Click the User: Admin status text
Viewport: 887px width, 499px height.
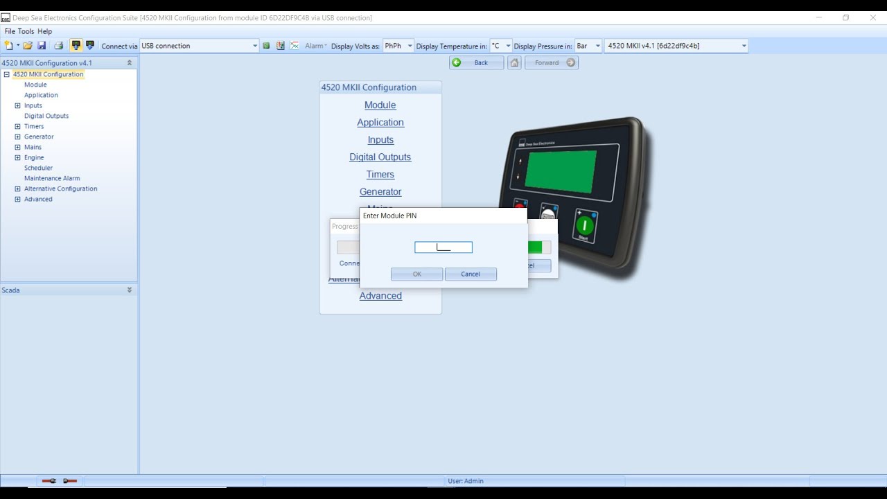click(x=466, y=481)
